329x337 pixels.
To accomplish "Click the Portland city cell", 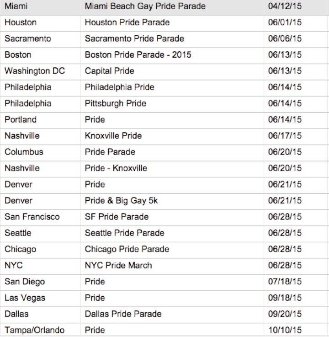I will point(20,119).
